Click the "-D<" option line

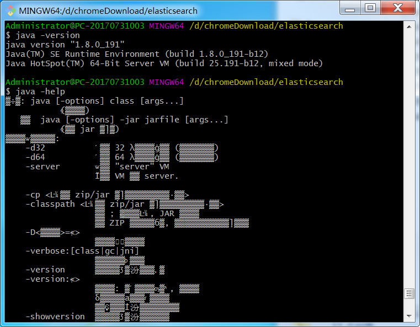coord(52,232)
